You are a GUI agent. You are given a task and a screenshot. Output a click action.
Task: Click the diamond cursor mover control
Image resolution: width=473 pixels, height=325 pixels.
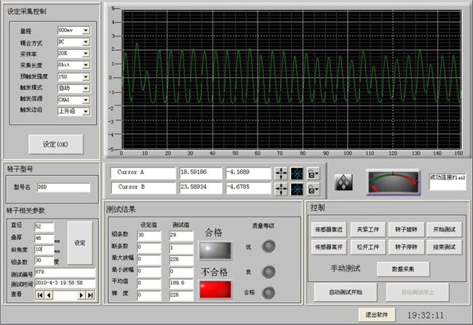[343, 182]
